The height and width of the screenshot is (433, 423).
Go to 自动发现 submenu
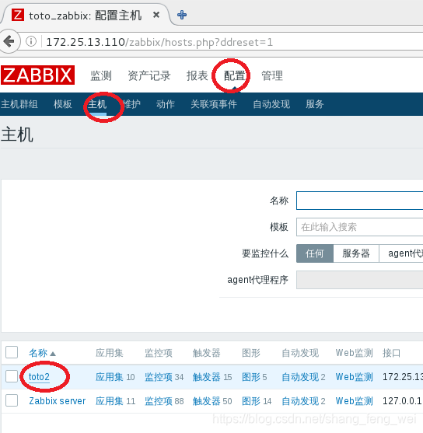coord(271,104)
